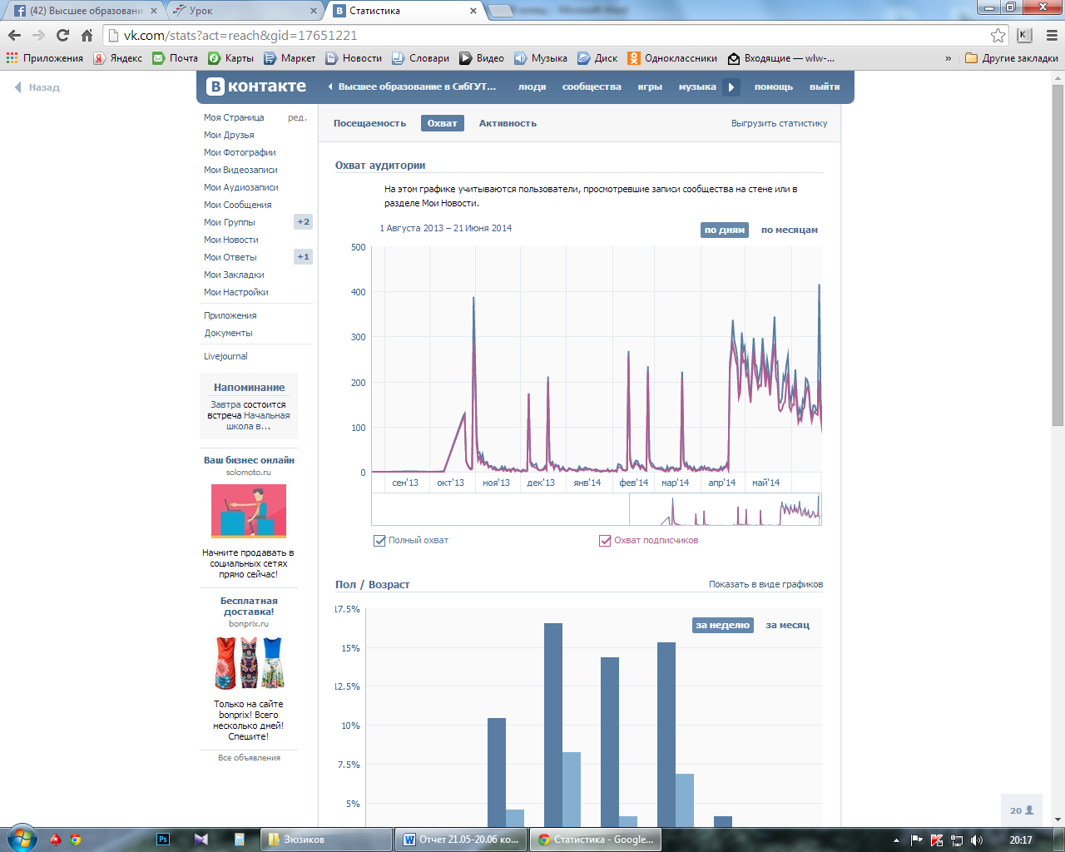Go back via Назад link
This screenshot has width=1065, height=852.
[x=37, y=87]
